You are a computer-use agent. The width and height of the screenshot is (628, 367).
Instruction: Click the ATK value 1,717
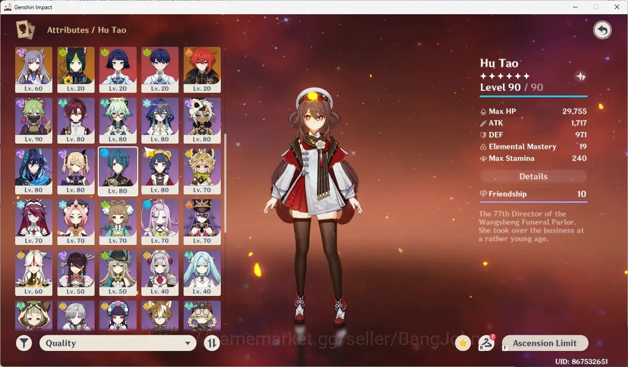pos(579,123)
